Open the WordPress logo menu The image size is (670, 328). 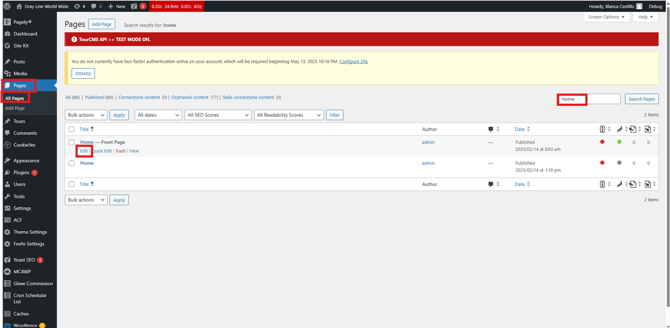7,6
